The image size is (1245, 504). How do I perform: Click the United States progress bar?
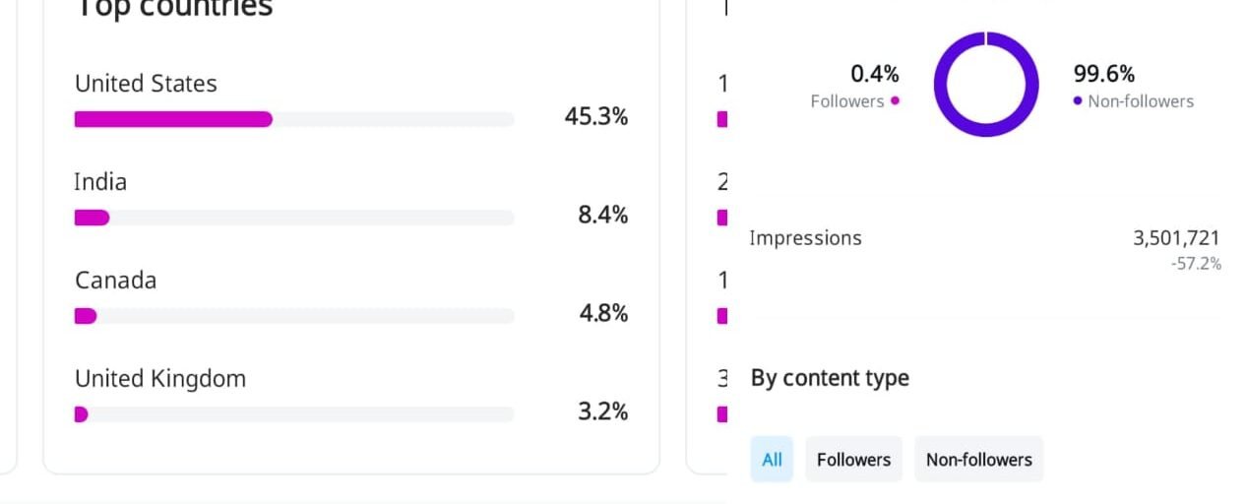pyautogui.click(x=294, y=119)
